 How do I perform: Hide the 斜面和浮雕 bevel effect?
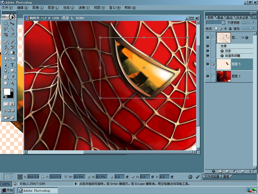(208, 56)
